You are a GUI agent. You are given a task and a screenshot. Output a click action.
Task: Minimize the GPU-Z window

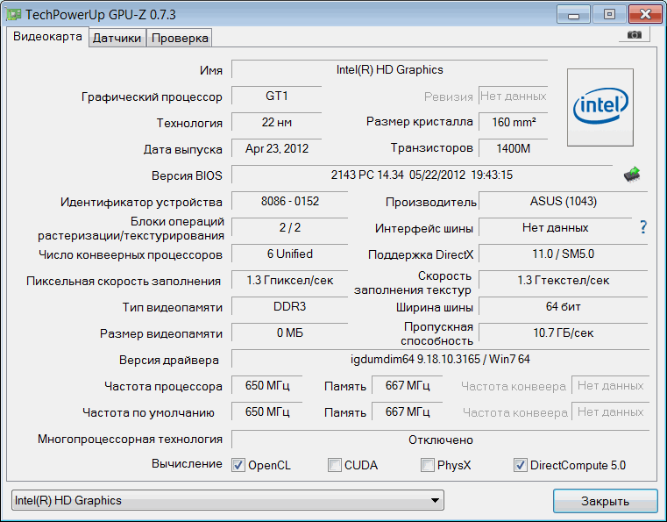pyautogui.click(x=573, y=15)
